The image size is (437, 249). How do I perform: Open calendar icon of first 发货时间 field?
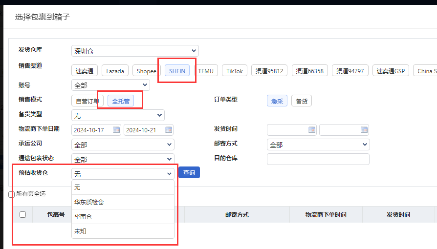[312, 130]
